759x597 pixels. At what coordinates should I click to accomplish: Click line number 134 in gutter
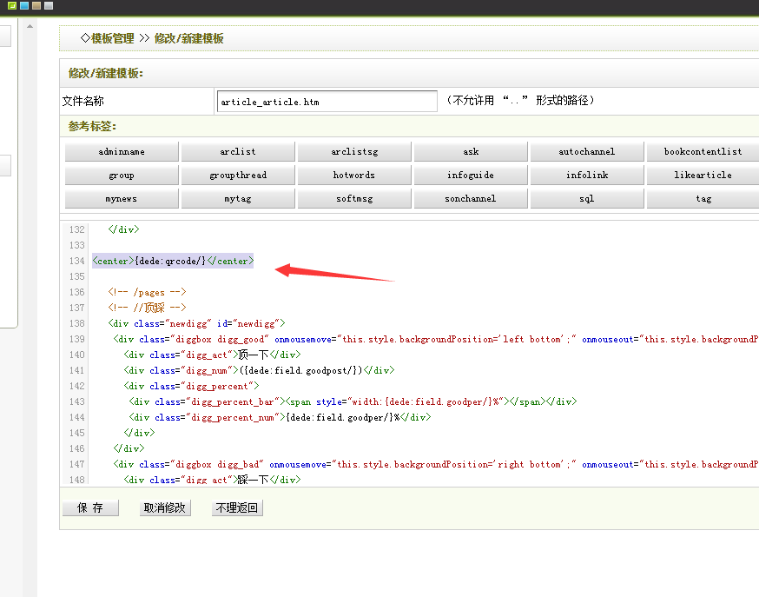[x=77, y=261]
